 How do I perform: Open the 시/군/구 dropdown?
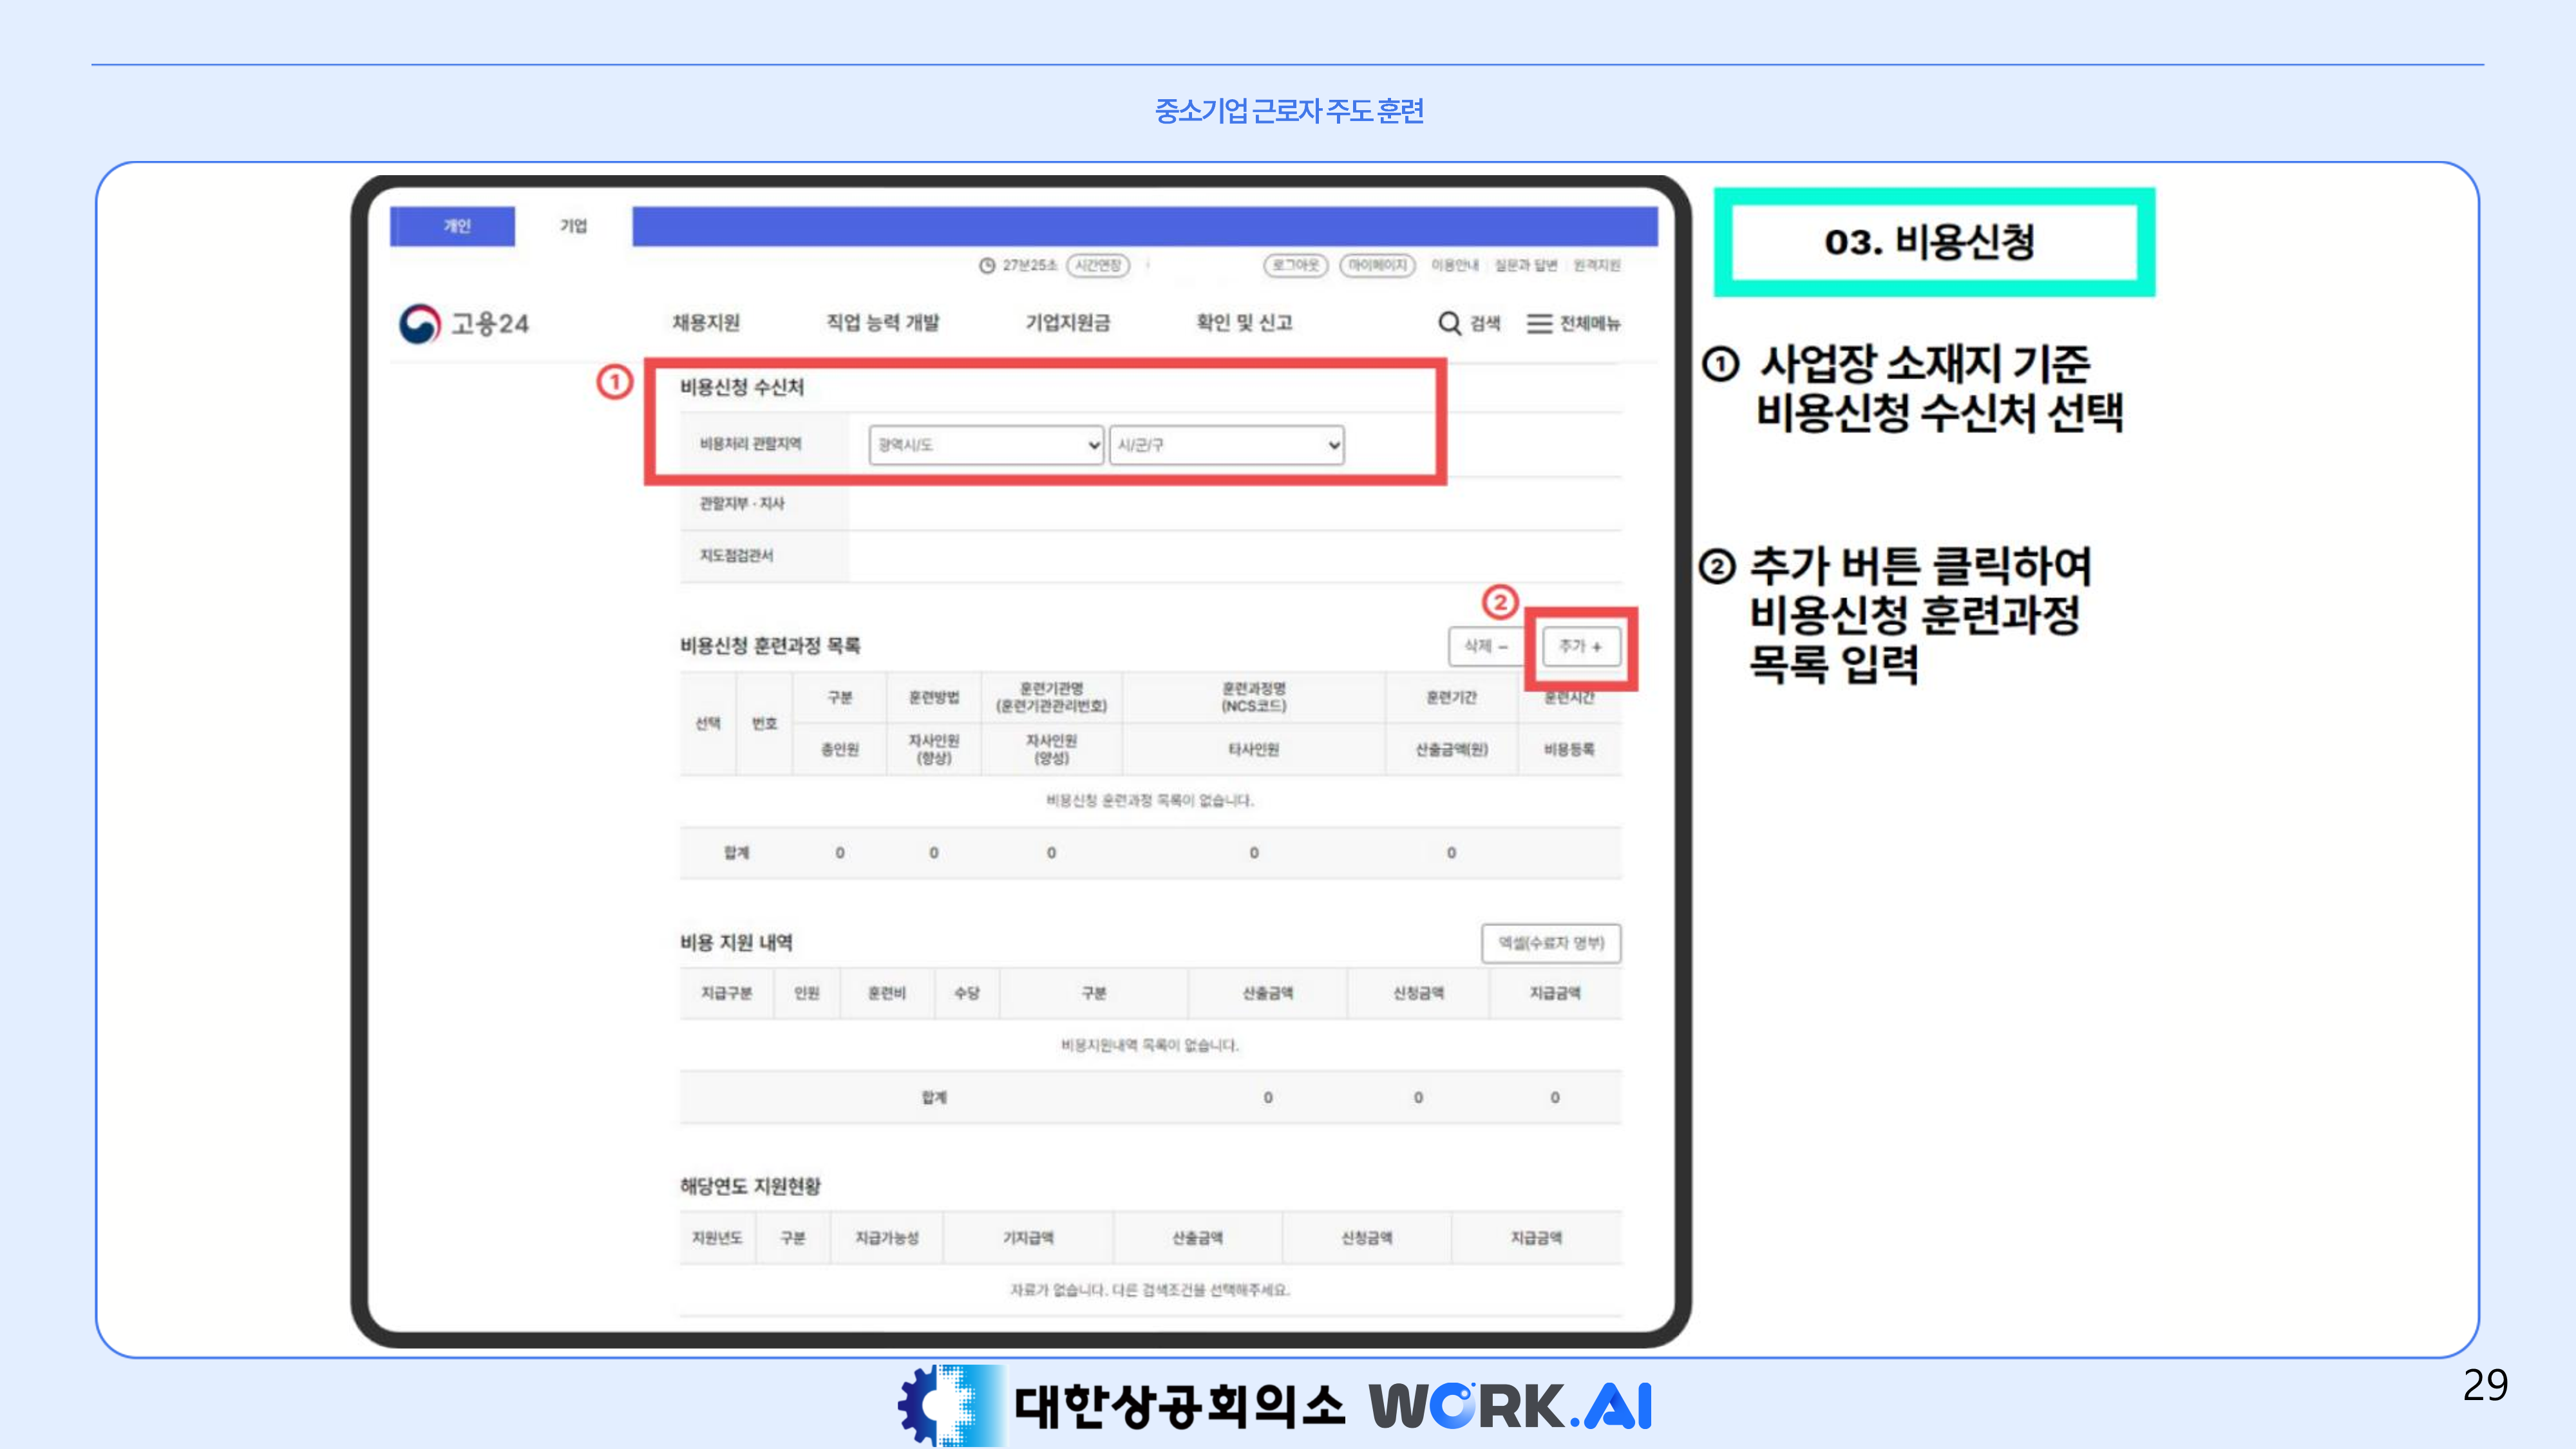(1227, 445)
